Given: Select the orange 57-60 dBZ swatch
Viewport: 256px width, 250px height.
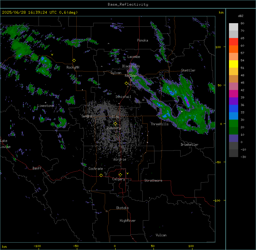Looking at the screenshot, I should click(x=233, y=49).
